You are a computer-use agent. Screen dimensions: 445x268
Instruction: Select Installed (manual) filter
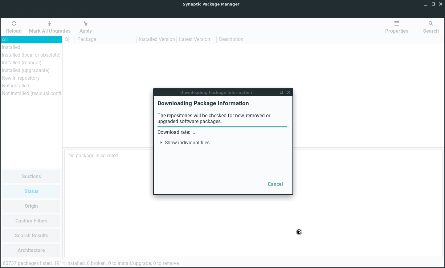point(31,62)
